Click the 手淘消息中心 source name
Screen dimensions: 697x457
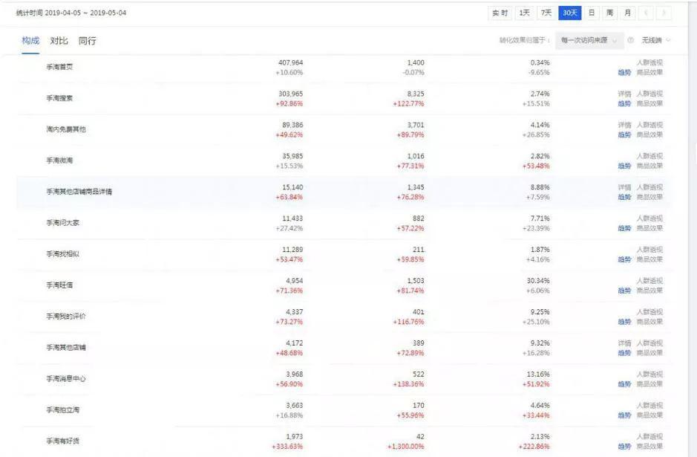(x=66, y=378)
